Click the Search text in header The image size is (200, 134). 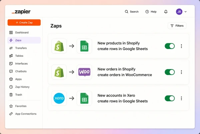coord(134,12)
